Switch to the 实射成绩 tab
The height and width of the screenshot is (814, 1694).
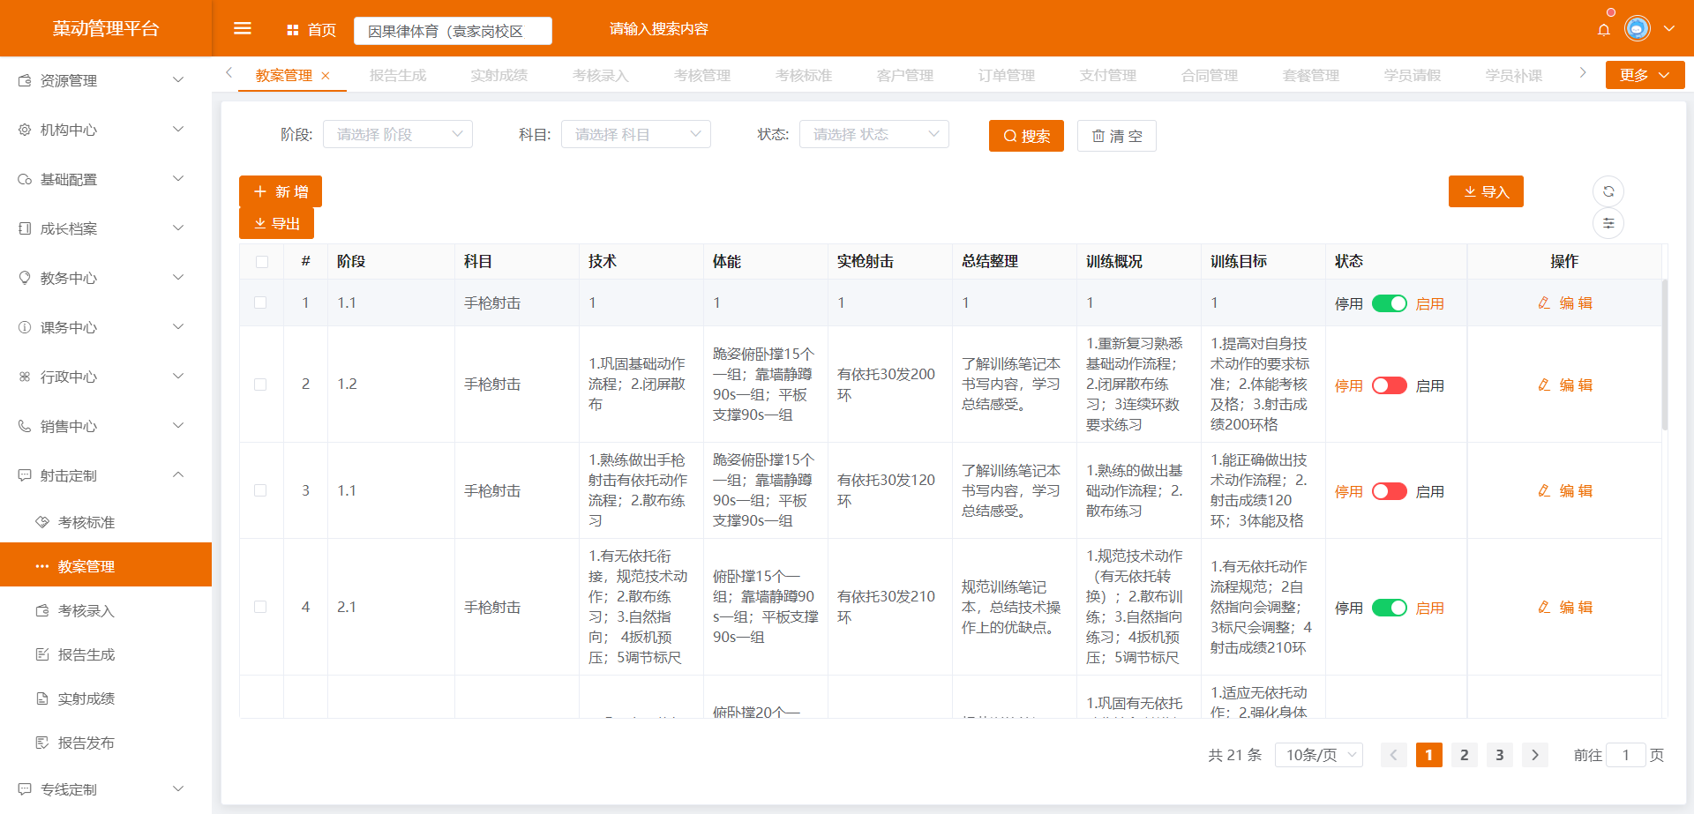[499, 76]
